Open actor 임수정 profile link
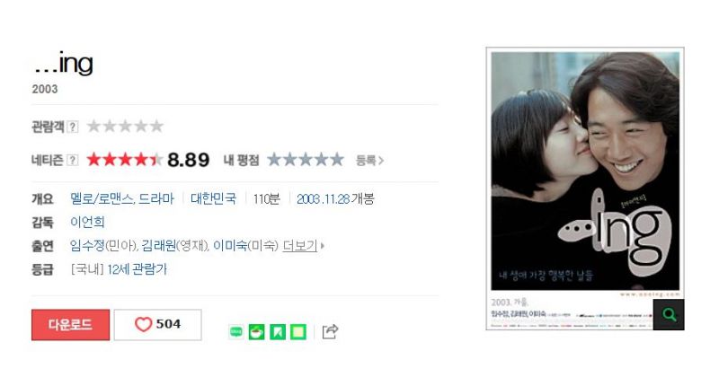 click(87, 246)
